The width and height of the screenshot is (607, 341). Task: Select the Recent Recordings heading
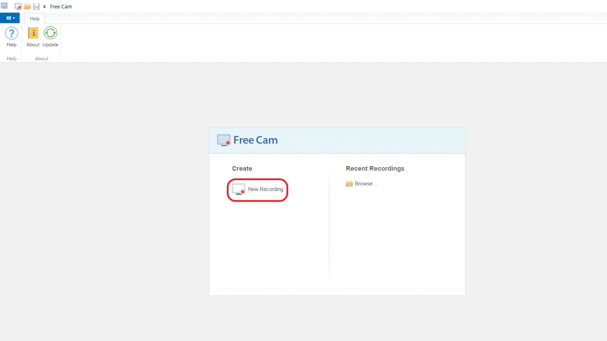click(x=375, y=168)
